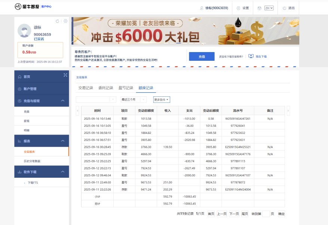The height and width of the screenshot is (225, 328).
Task: Switch to the 盈亏记录 tab
Action: 126,88
